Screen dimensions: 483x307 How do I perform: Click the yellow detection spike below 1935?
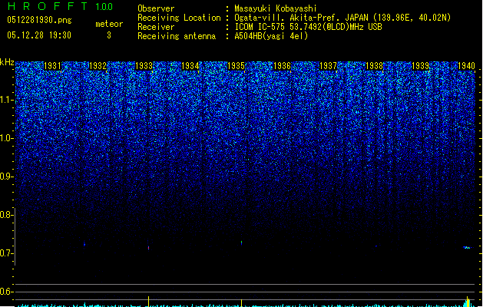click(x=241, y=303)
